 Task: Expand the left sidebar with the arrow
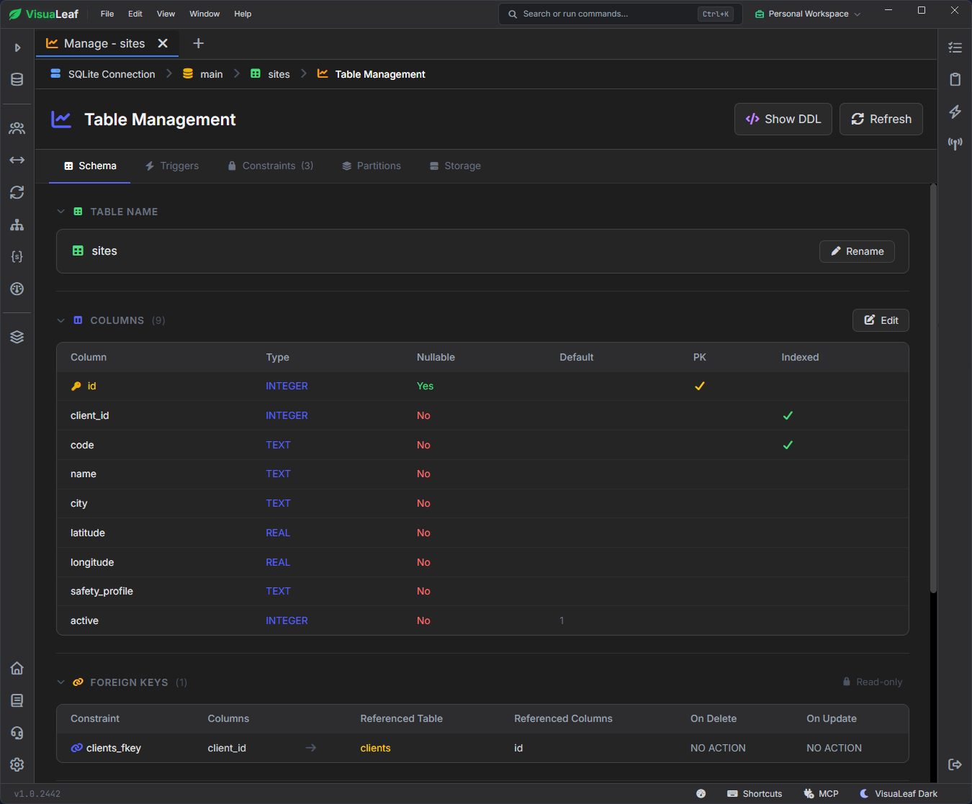coord(17,48)
